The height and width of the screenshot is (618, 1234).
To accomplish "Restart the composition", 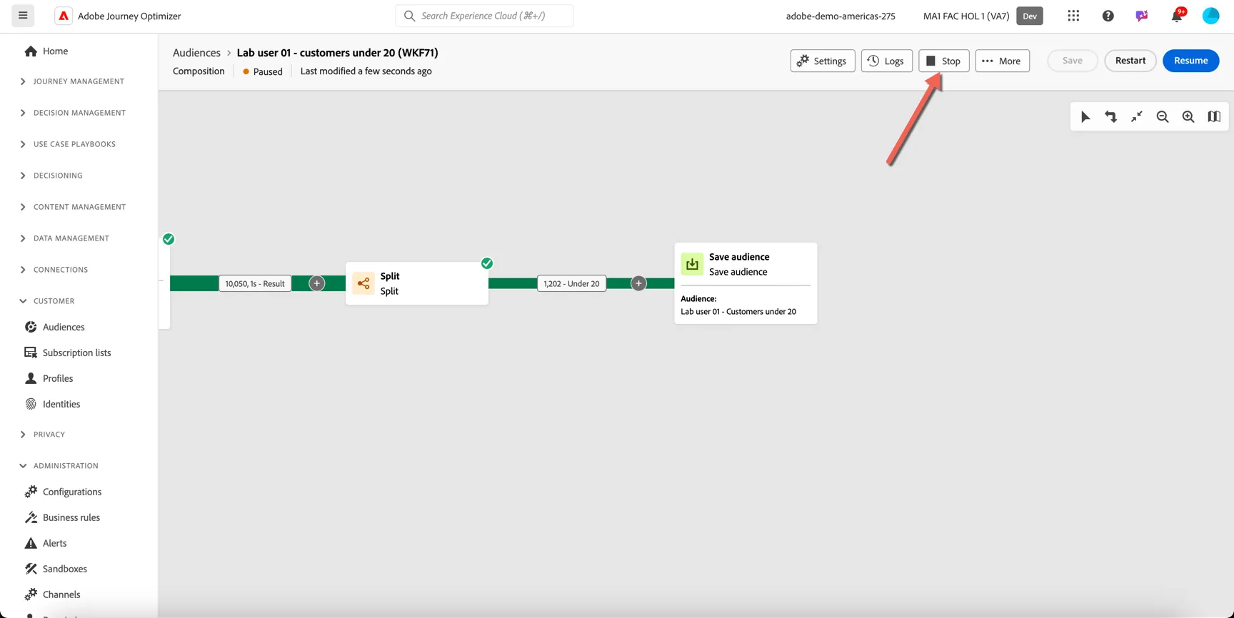I will tap(1130, 61).
